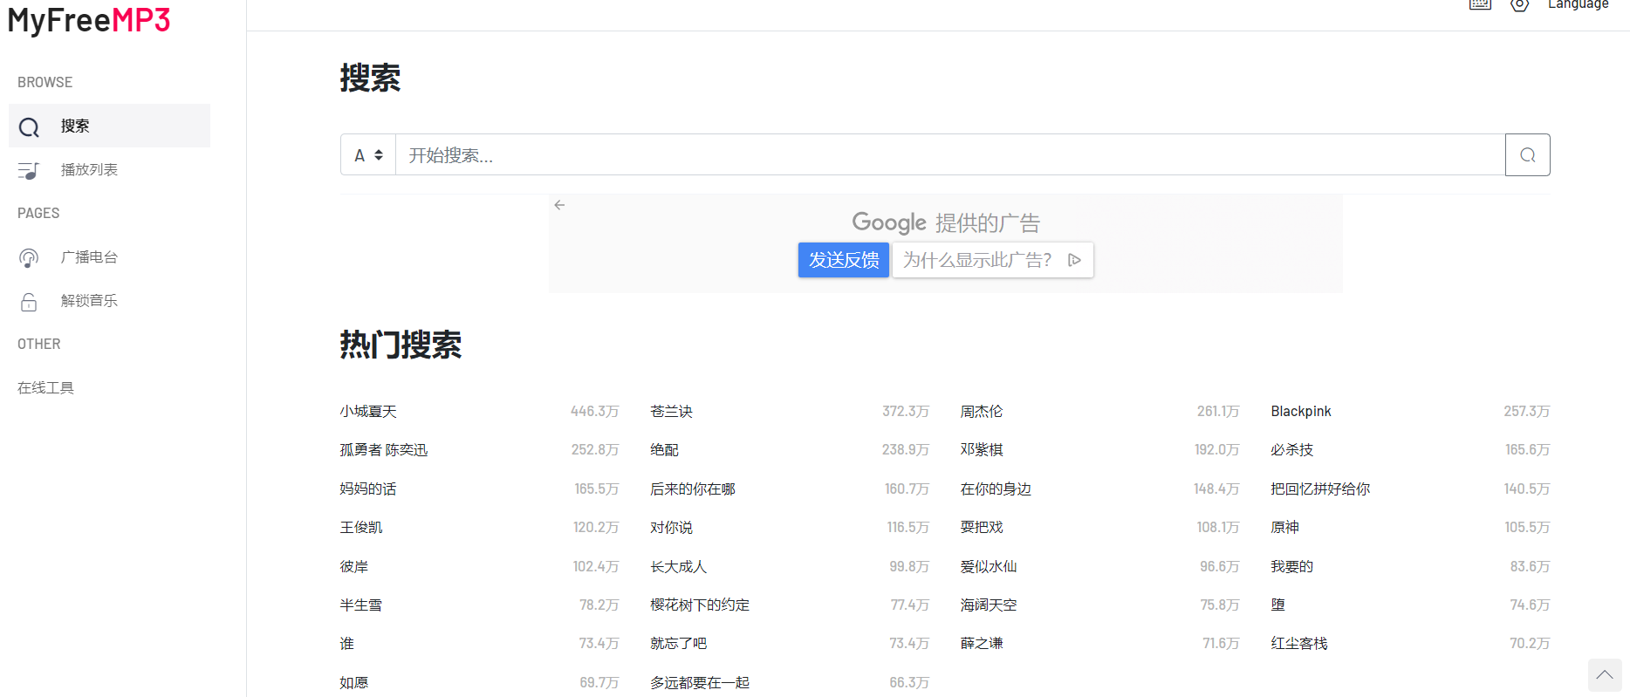Click the ad info triangle icon
This screenshot has height=697, width=1630.
point(1074,260)
